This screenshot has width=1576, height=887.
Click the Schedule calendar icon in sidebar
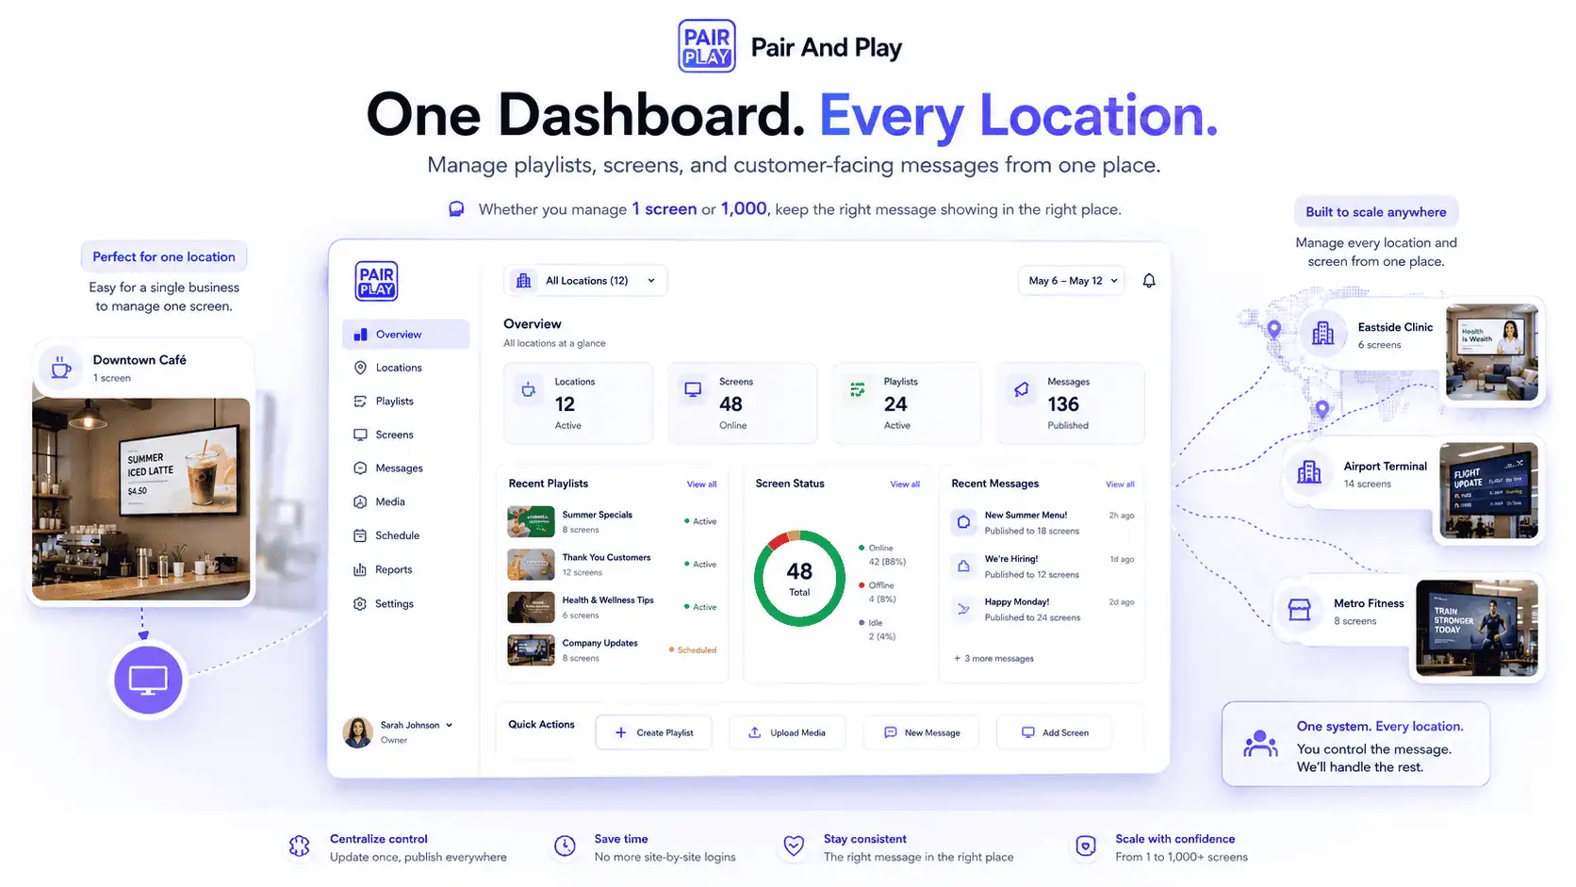pos(360,535)
